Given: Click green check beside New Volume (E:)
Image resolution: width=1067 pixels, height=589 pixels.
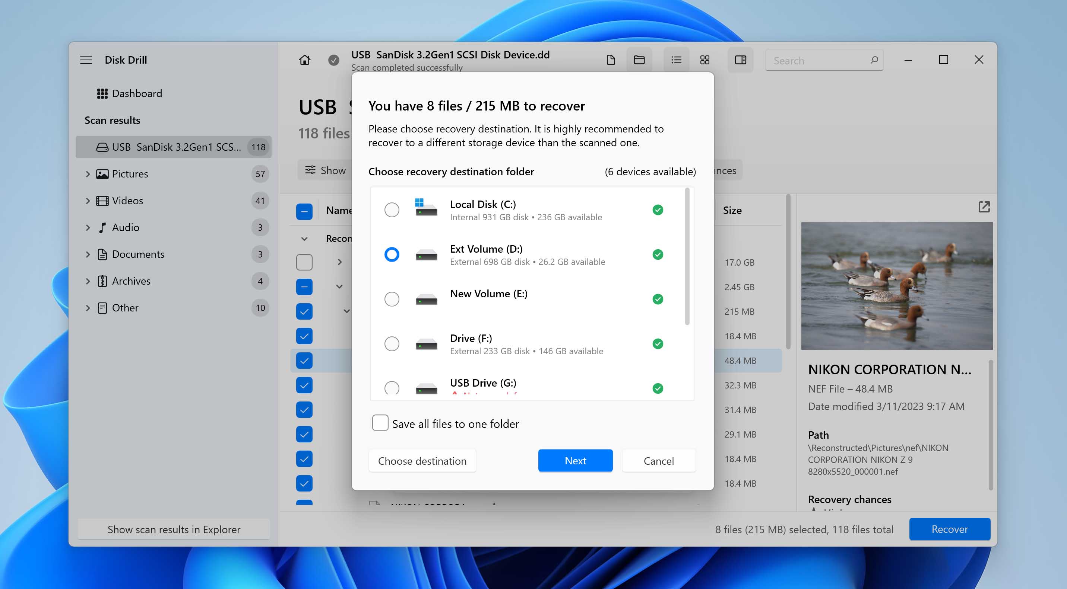Looking at the screenshot, I should coord(658,299).
